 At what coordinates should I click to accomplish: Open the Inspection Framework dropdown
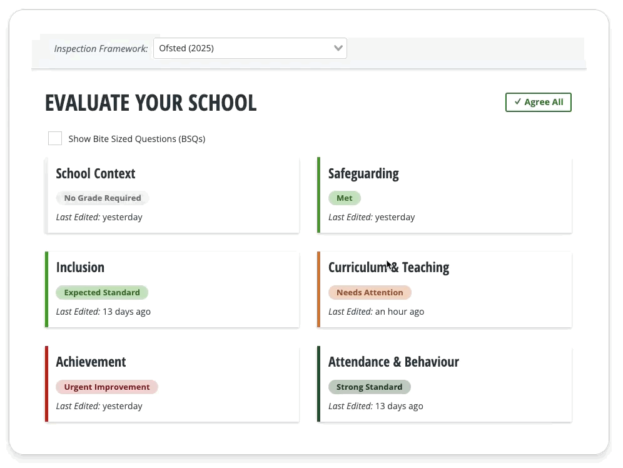point(249,48)
